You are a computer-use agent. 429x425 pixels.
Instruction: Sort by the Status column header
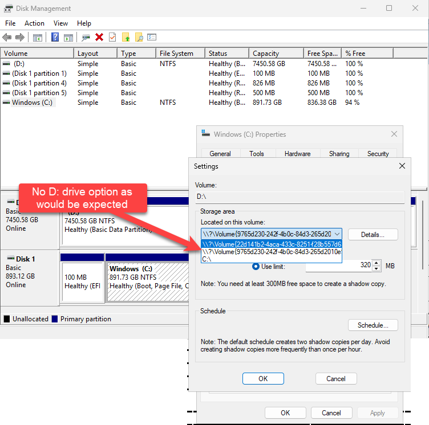coord(227,54)
